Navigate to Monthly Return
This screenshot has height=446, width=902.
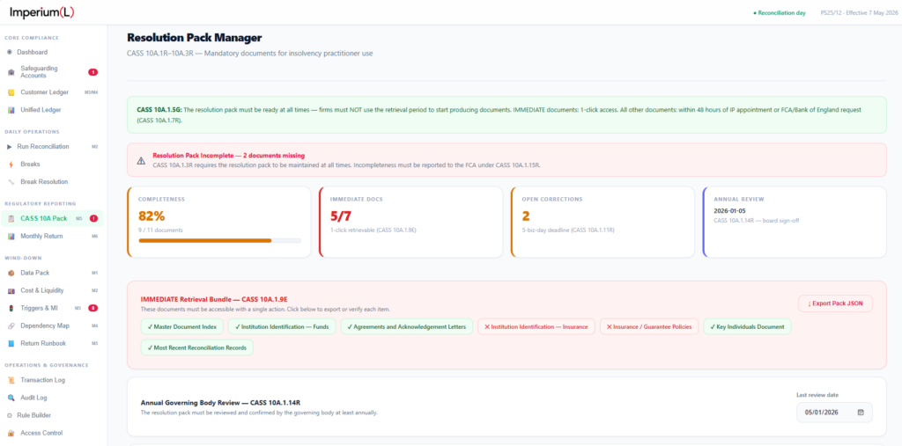(x=53, y=237)
